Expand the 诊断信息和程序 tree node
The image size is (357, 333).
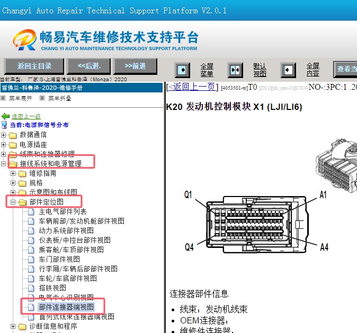(13, 327)
